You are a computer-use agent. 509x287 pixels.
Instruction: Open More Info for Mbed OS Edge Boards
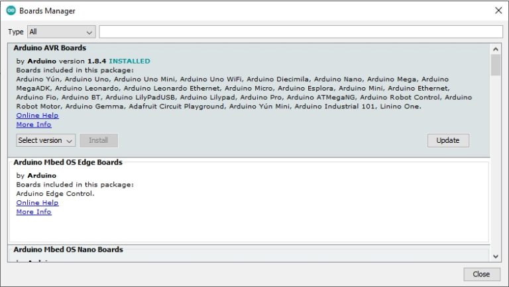pos(33,212)
